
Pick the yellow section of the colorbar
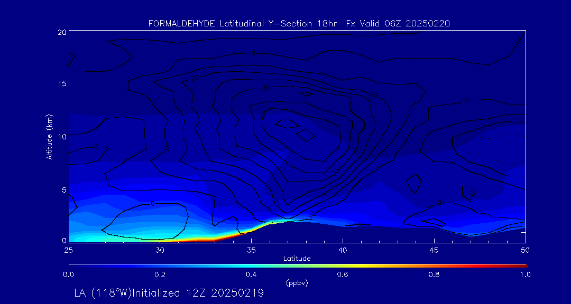click(x=370, y=265)
